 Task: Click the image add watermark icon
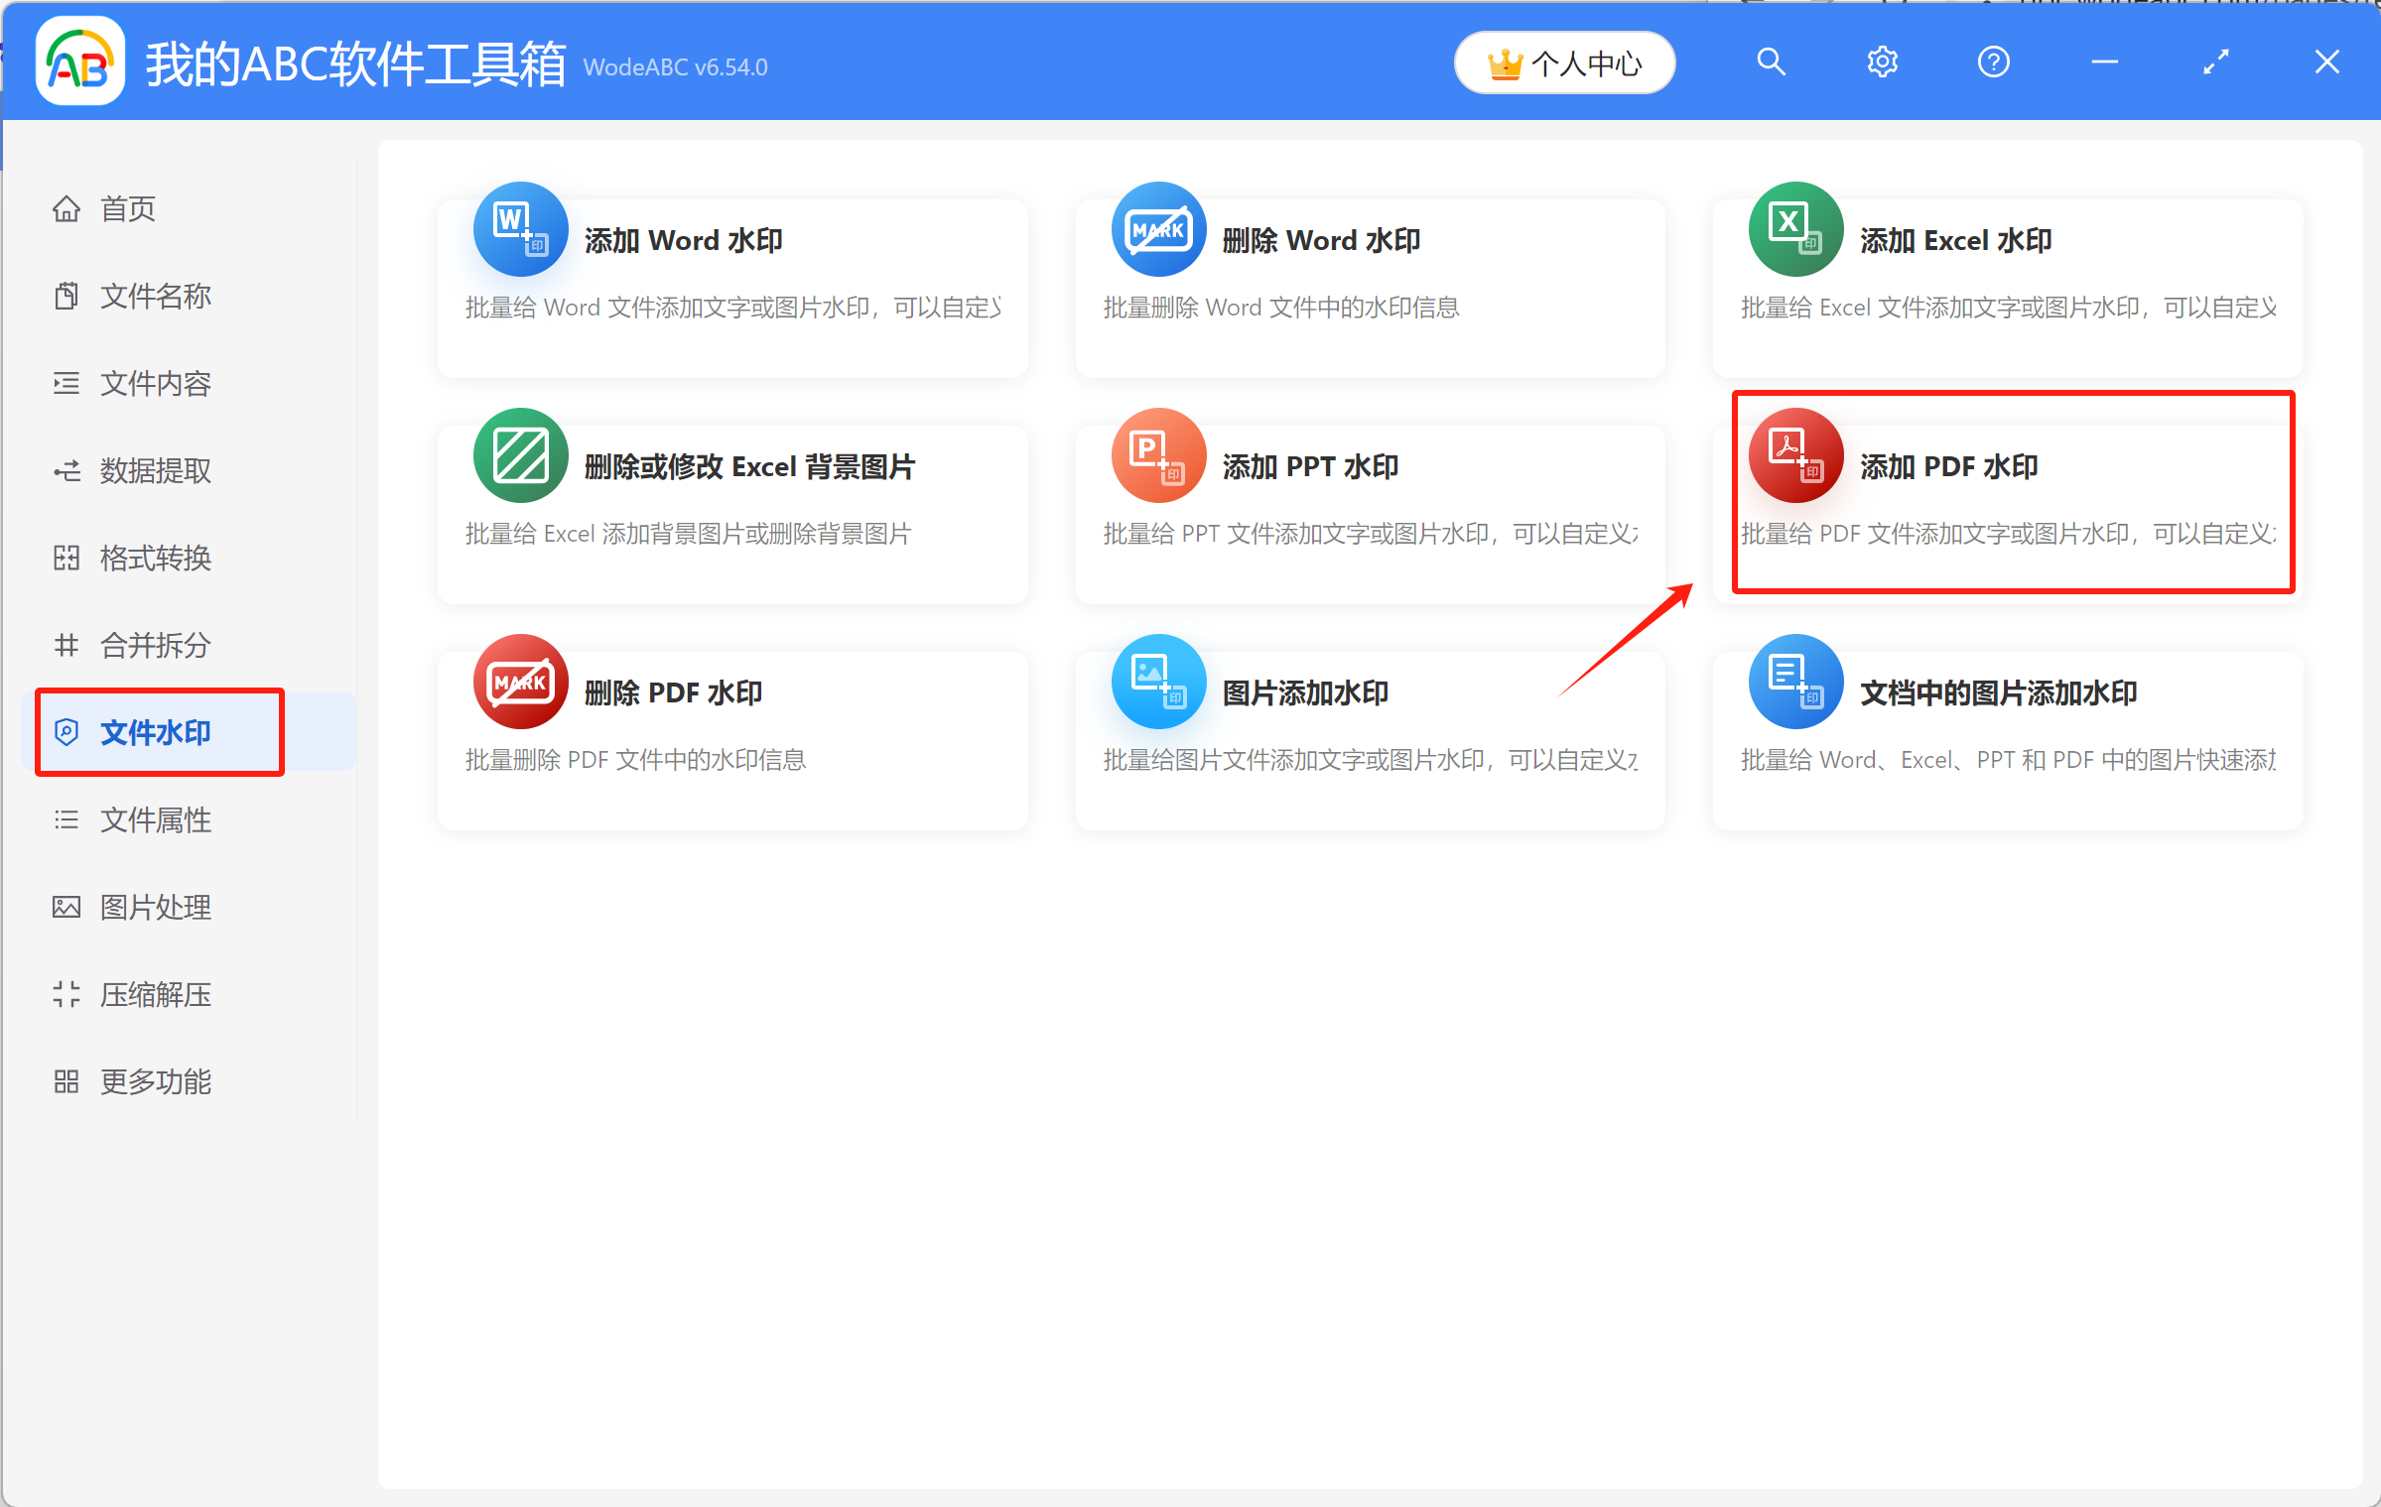pyautogui.click(x=1158, y=682)
